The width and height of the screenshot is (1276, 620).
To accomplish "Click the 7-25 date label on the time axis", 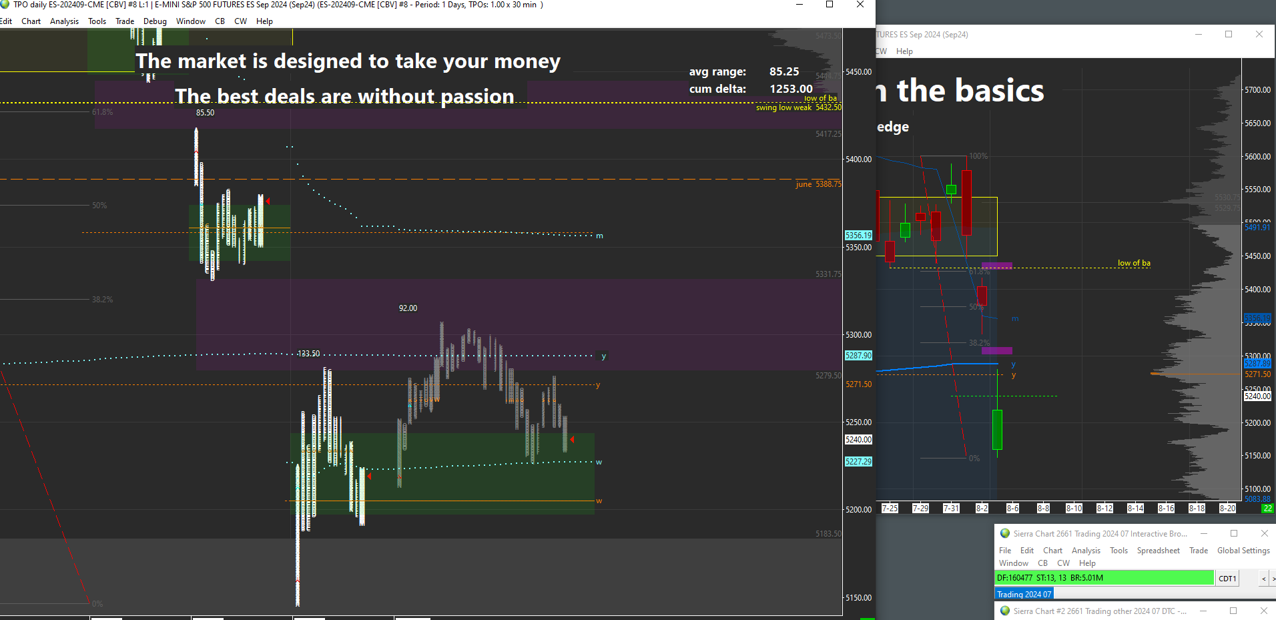I will 890,509.
